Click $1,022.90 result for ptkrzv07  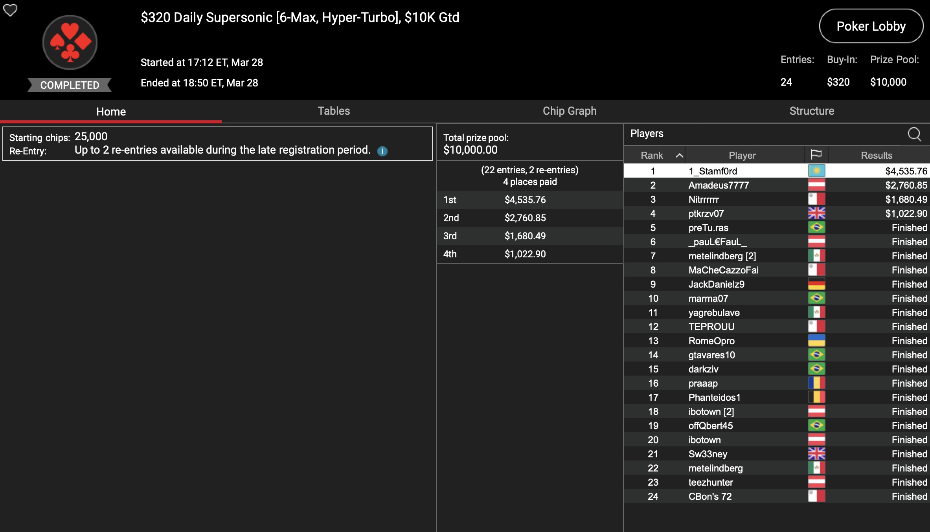click(x=906, y=213)
